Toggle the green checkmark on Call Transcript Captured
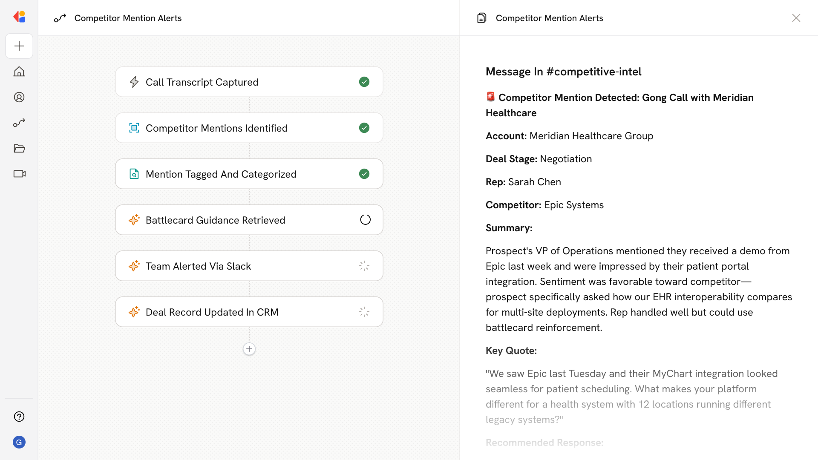 364,82
